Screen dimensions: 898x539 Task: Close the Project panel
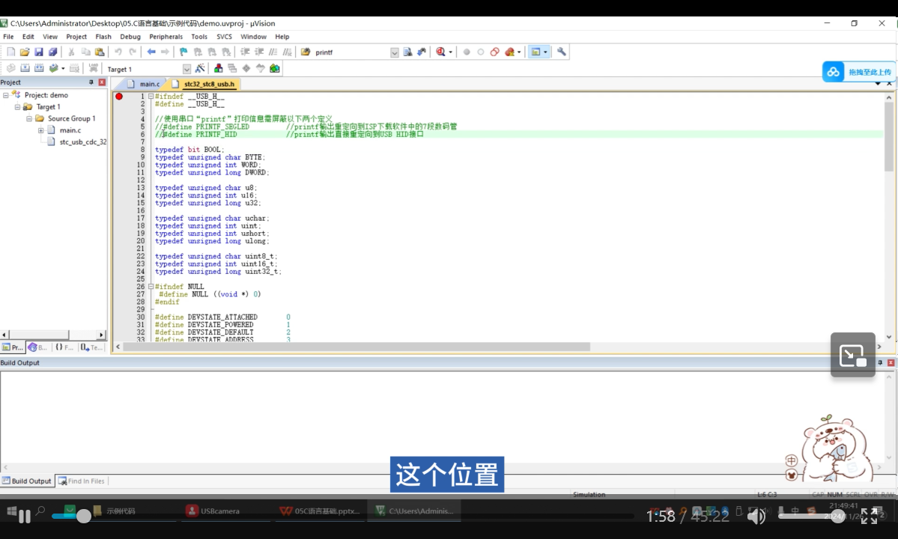pos(102,82)
